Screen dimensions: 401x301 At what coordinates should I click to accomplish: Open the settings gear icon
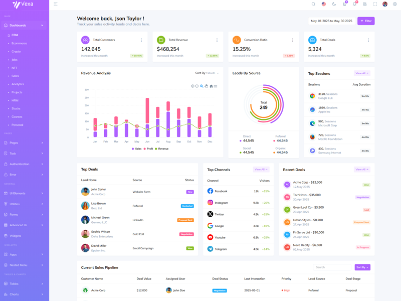[x=394, y=4]
